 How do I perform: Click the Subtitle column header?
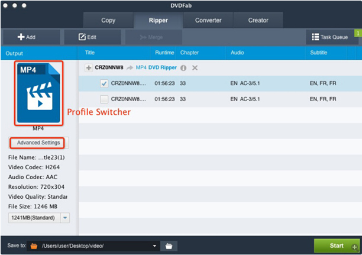point(319,53)
